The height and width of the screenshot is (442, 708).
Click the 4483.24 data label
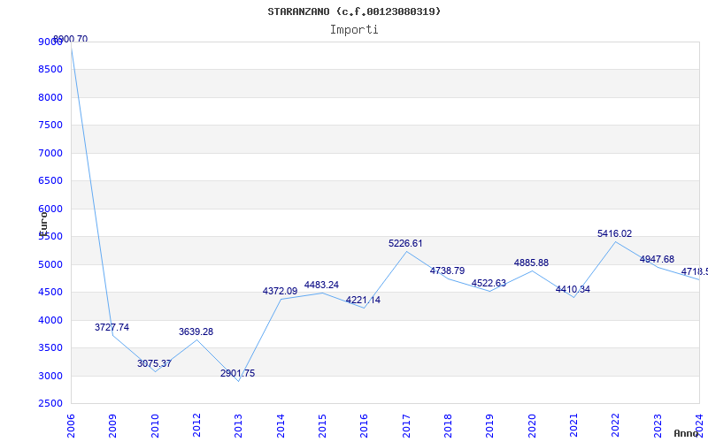[321, 285]
